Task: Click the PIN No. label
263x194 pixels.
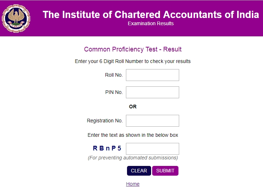Action: [114, 92]
